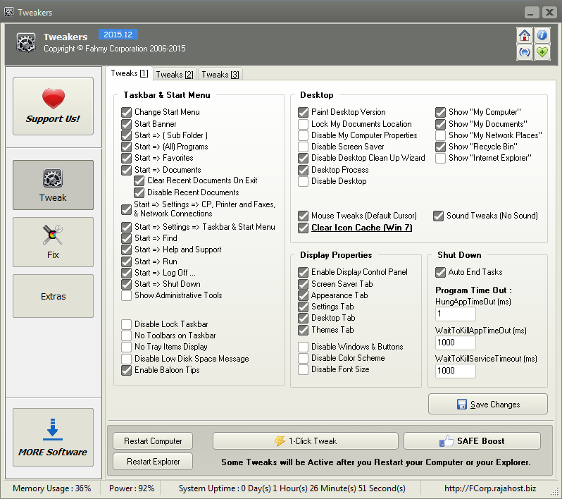Uncheck the Start Banner option
The image size is (562, 499).
[126, 124]
